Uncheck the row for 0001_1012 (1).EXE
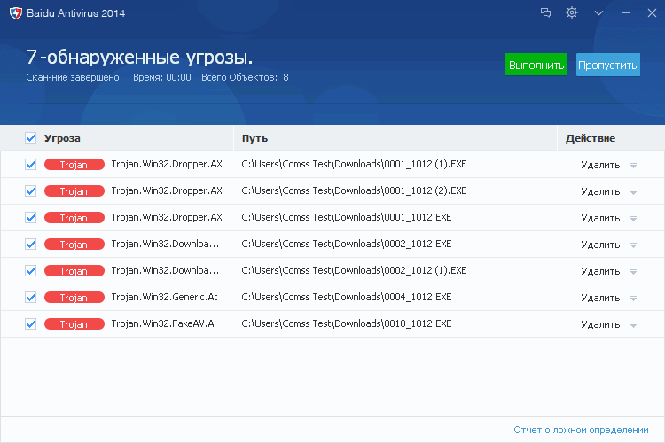 [x=30, y=165]
